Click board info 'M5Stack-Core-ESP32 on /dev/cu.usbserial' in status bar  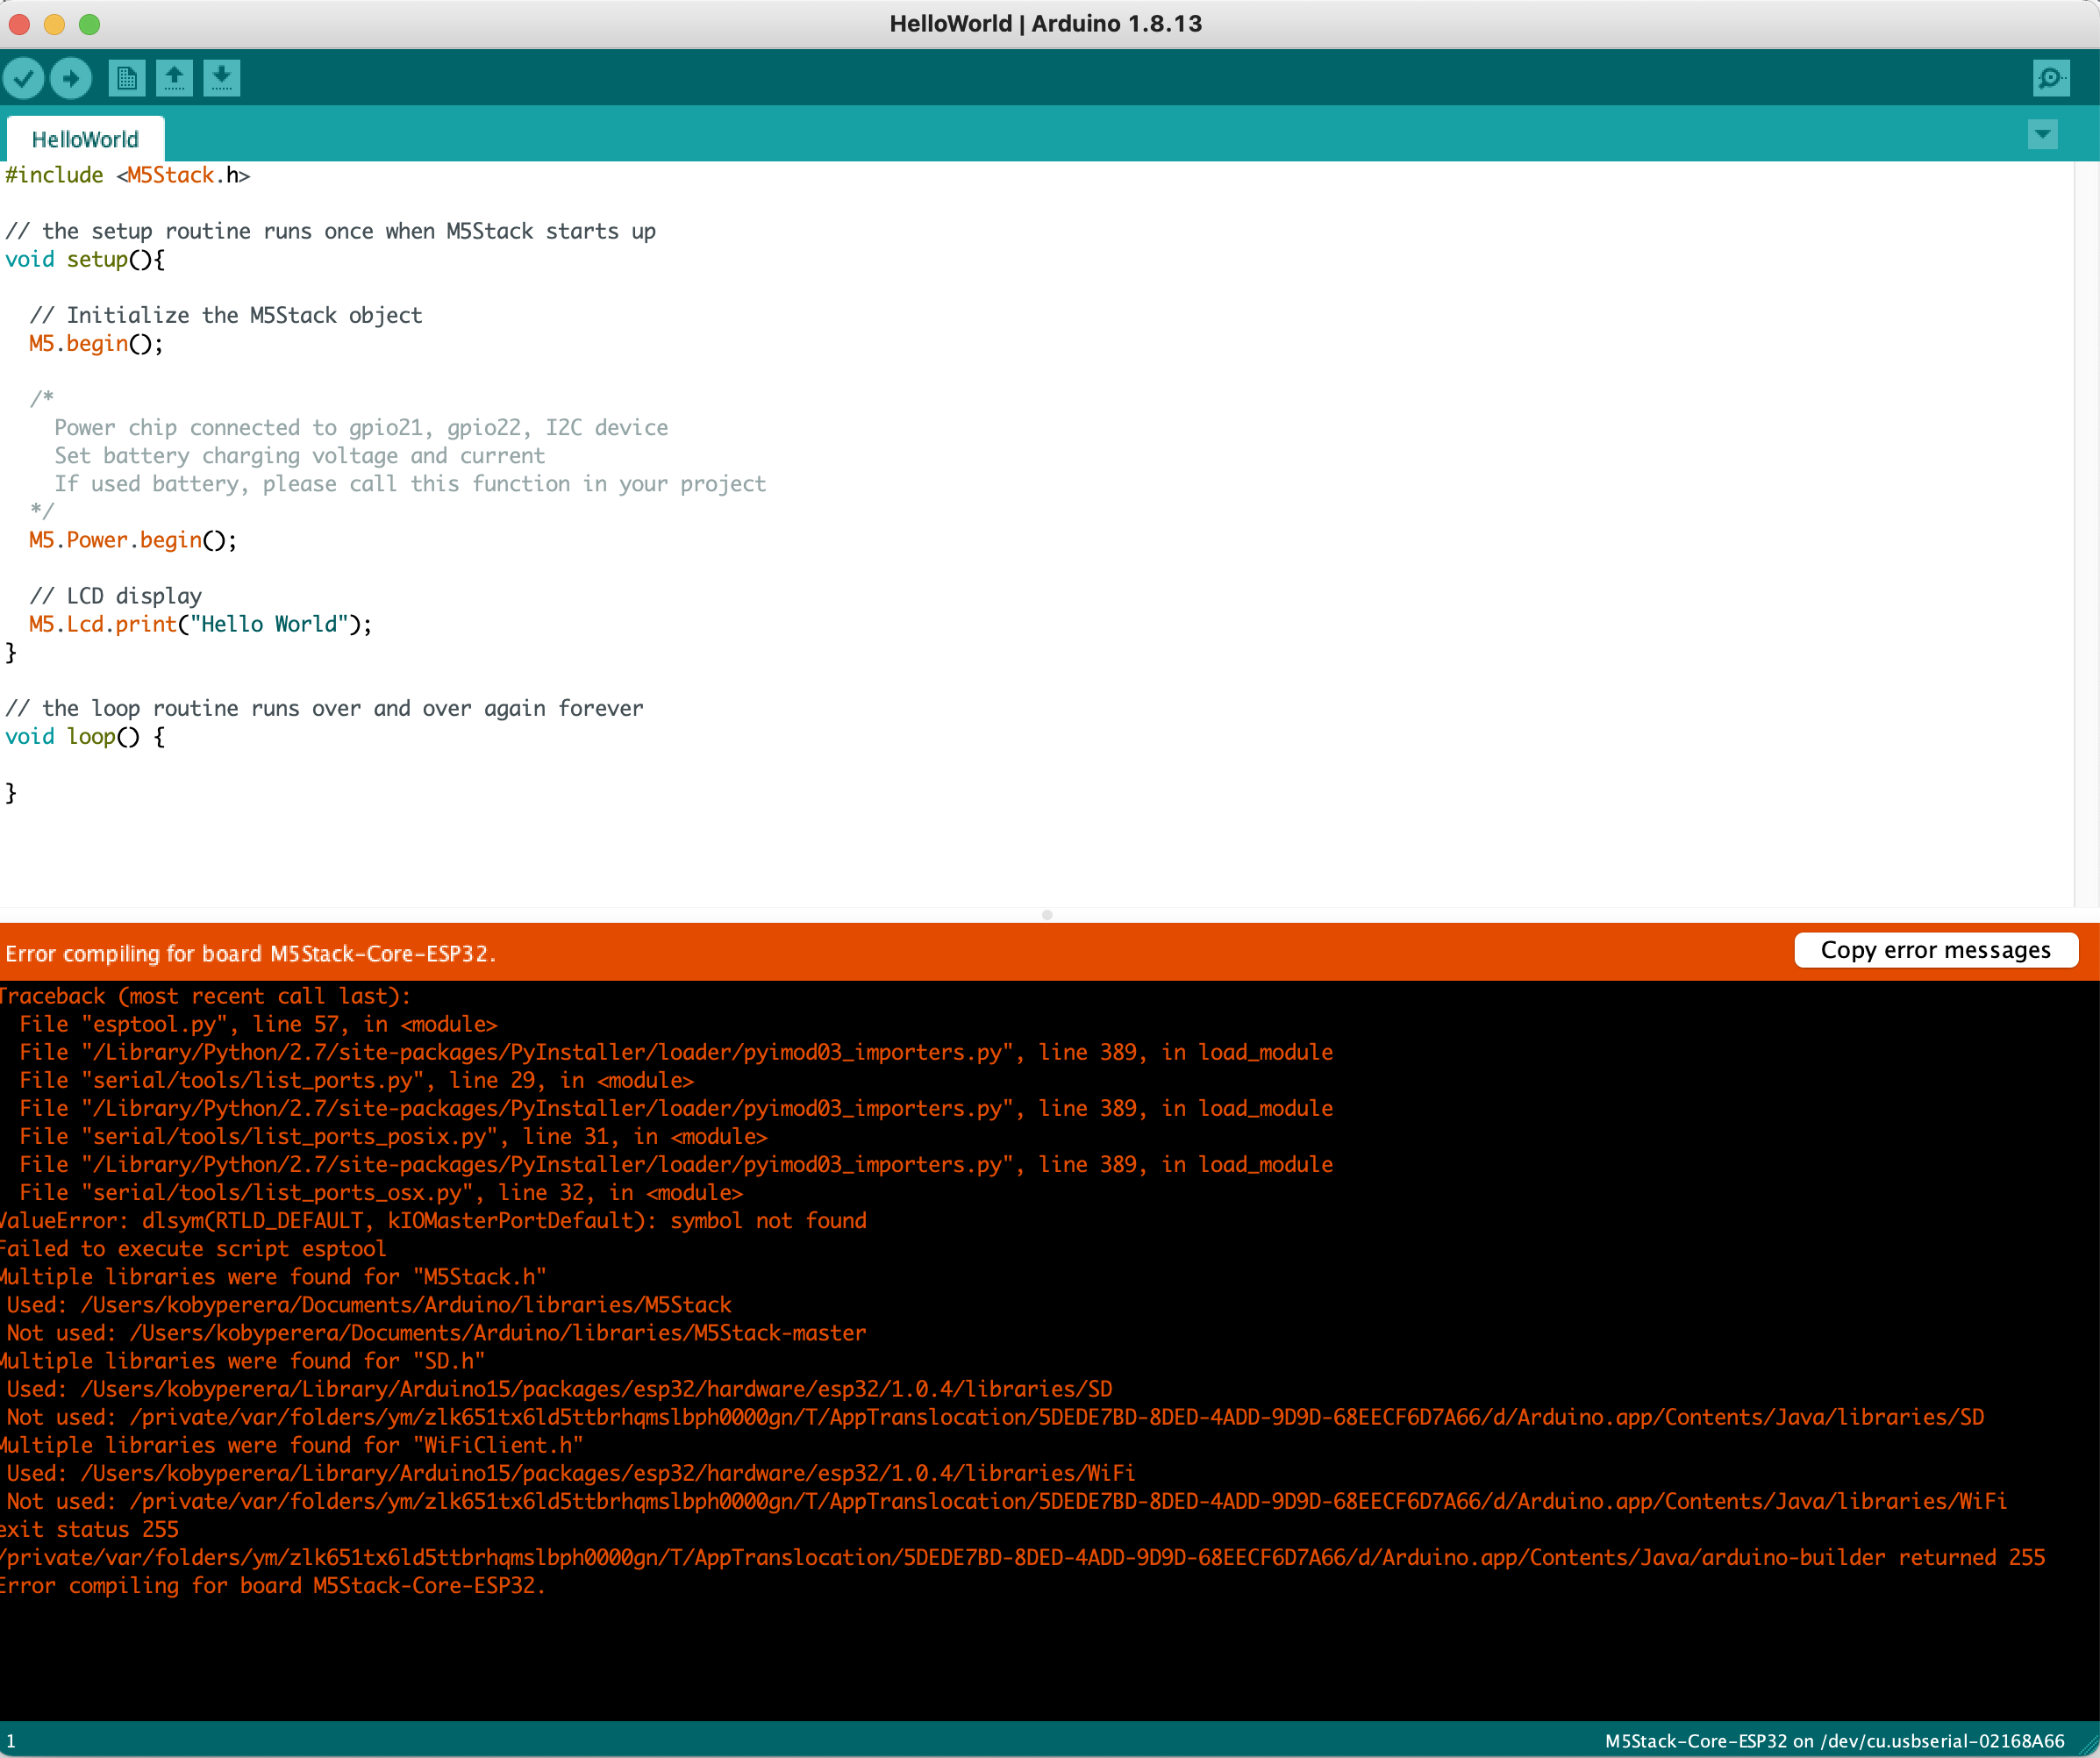(x=1834, y=1741)
